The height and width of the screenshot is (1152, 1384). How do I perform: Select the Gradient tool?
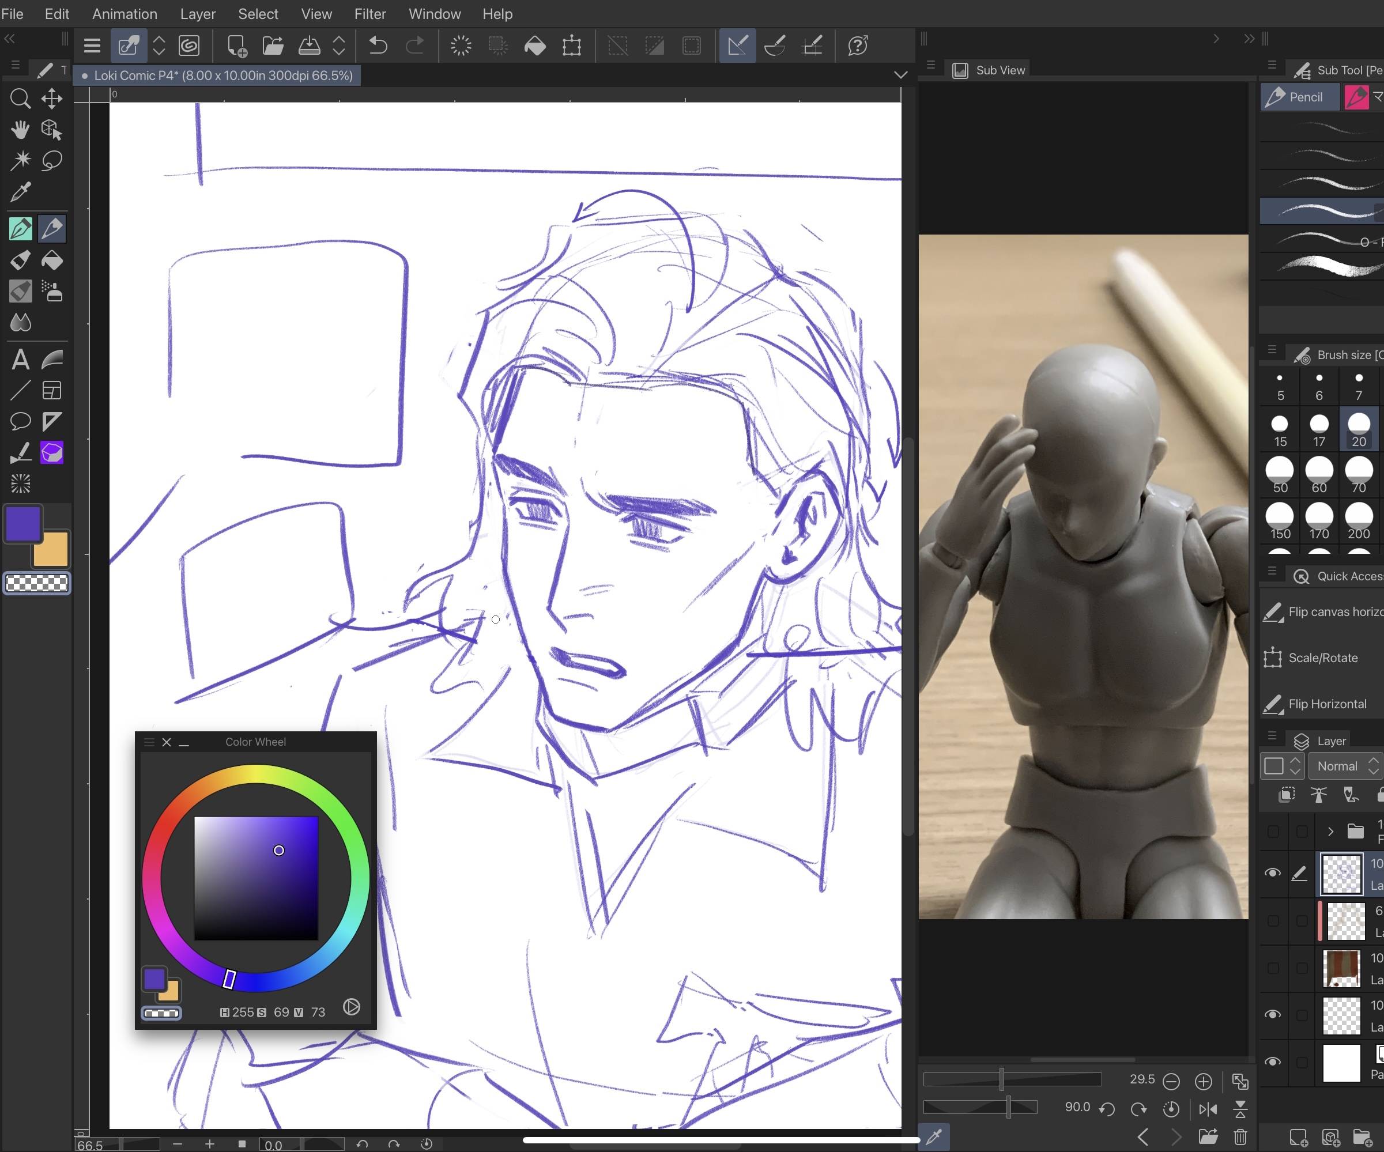(52, 360)
